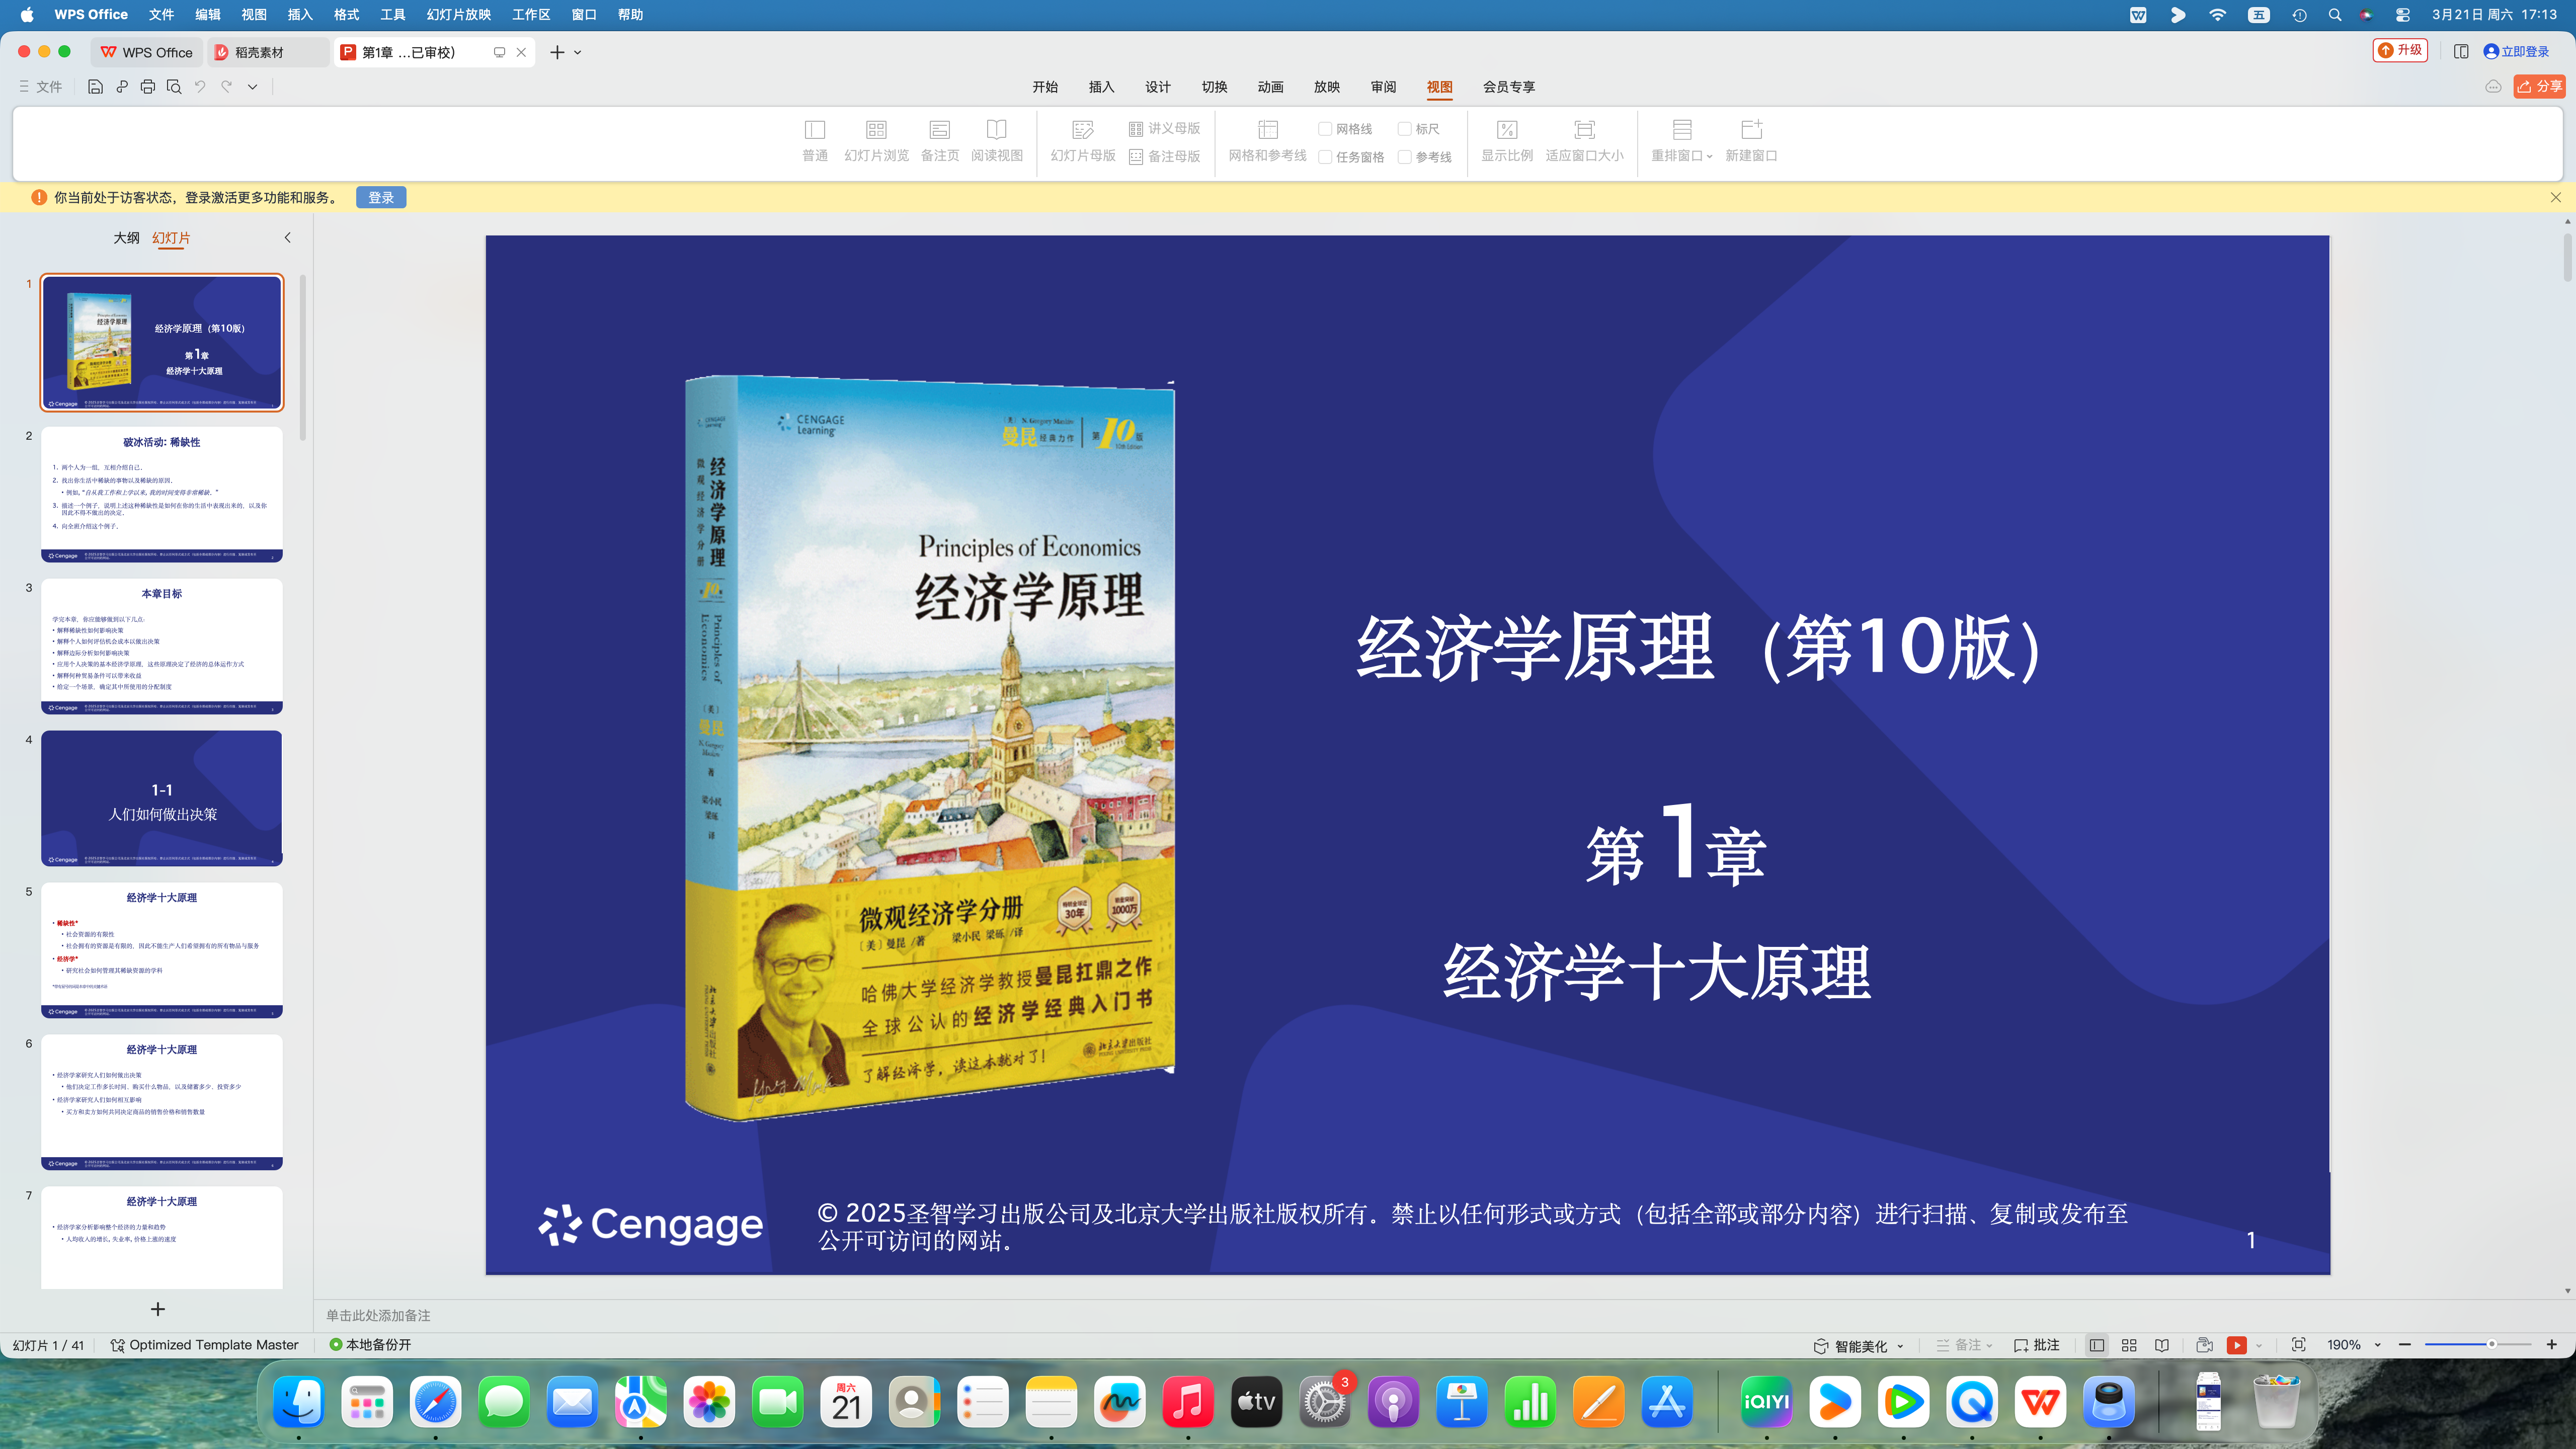
Task: Click the Grid and Guides icon
Action: (1267, 131)
